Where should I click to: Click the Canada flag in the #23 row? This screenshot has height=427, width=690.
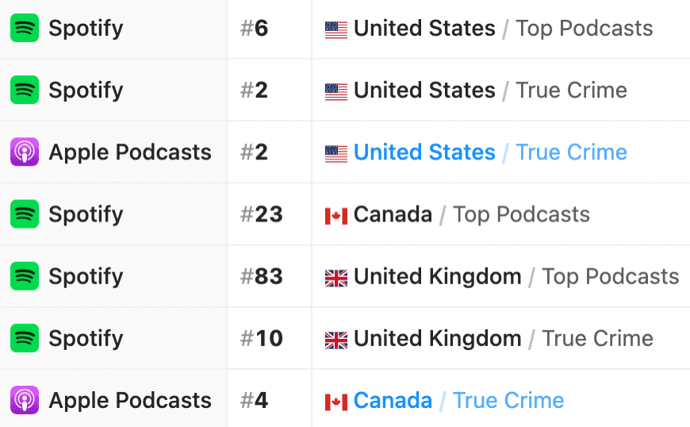(x=336, y=215)
